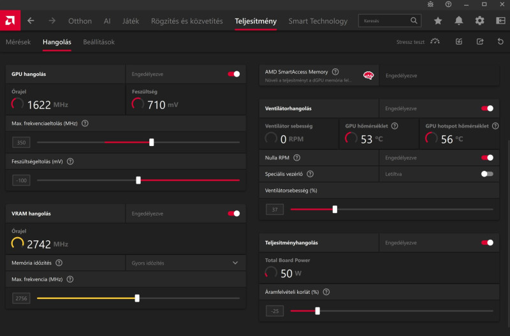The height and width of the screenshot is (336, 510).
Task: Enable the Speciális vezérlő switch
Action: (487, 174)
